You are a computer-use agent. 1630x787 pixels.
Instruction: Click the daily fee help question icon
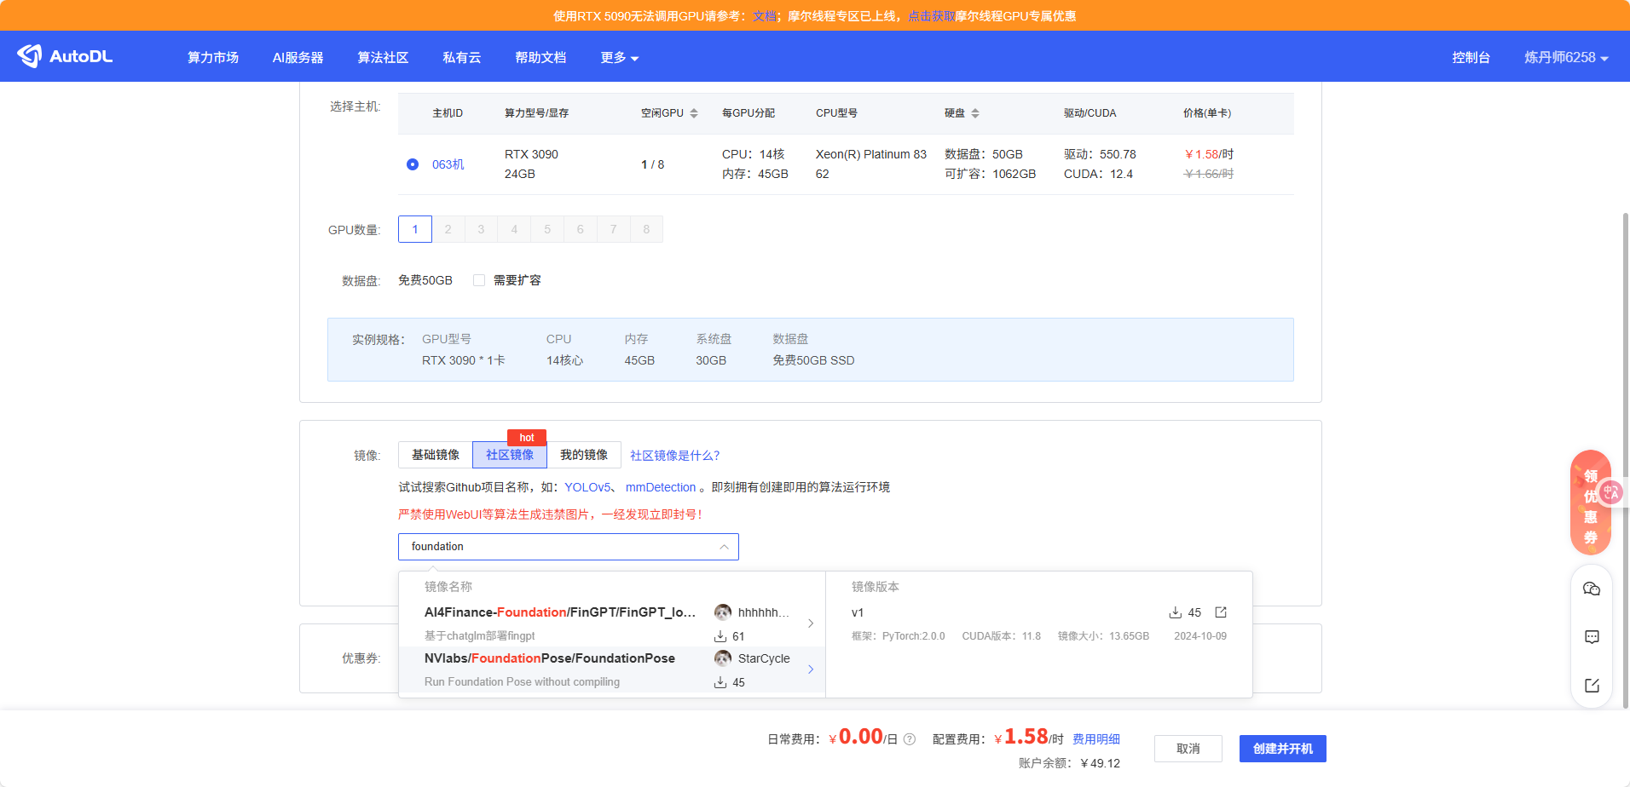910,739
